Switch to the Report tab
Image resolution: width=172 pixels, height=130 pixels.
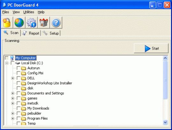tap(31, 33)
